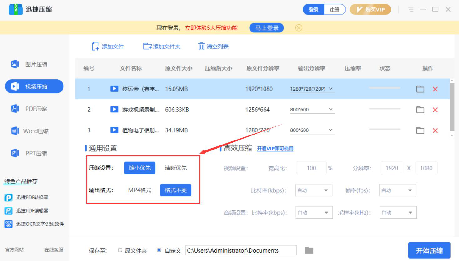Image resolution: width=459 pixels, height=261 pixels.
Task: Click file size 16.05MB cell
Action: coord(176,89)
